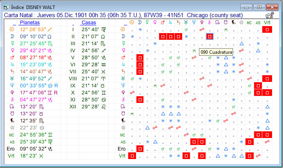Click Pluto position 17° 47' 06" R
Image resolution: width=283 pixels, height=168 pixels.
39,92
